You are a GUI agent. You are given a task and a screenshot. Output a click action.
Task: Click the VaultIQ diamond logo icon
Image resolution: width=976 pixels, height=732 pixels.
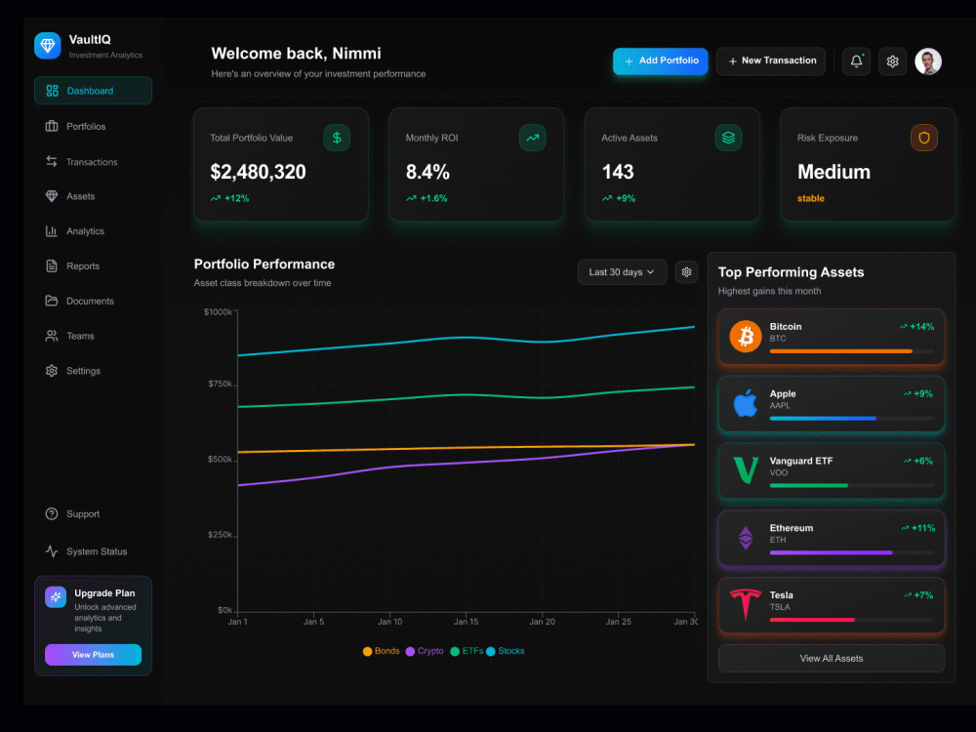[47, 46]
